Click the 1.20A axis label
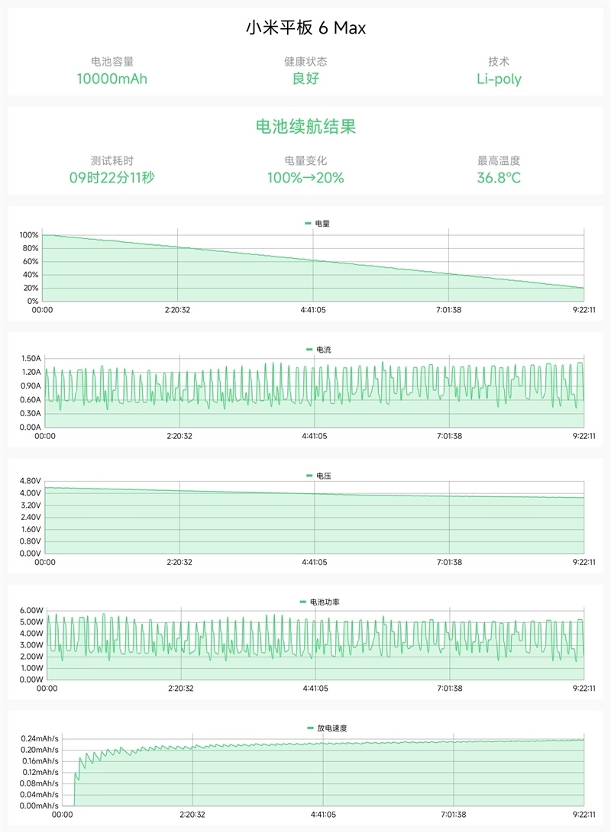 [31, 373]
